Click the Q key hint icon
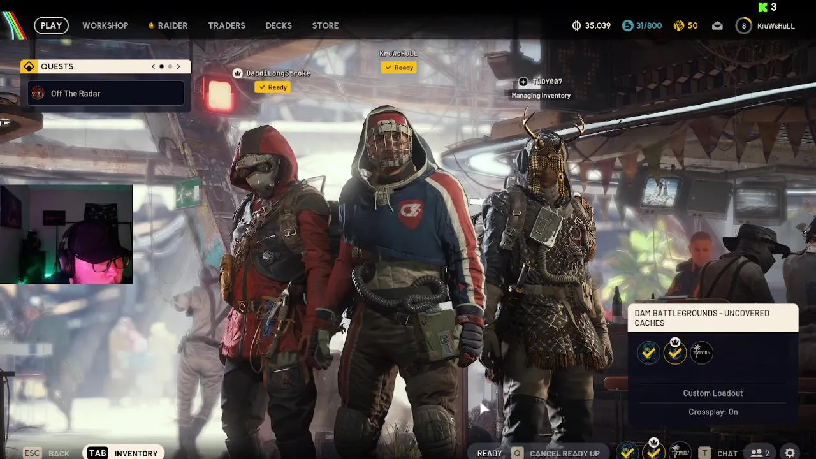The height and width of the screenshot is (459, 816). (x=517, y=453)
